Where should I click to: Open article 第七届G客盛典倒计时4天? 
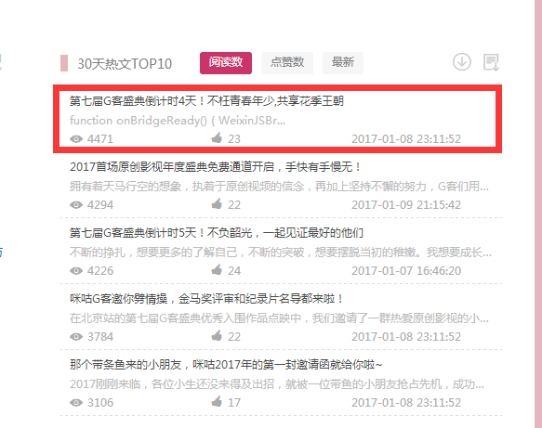click(x=206, y=101)
